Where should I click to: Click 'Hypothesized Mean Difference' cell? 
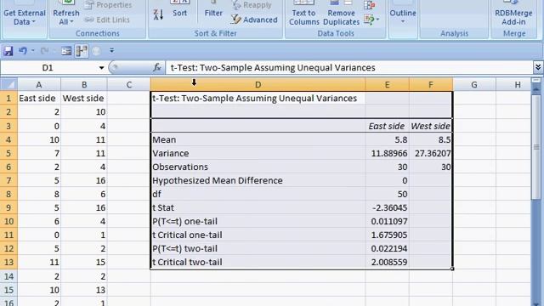(x=258, y=180)
